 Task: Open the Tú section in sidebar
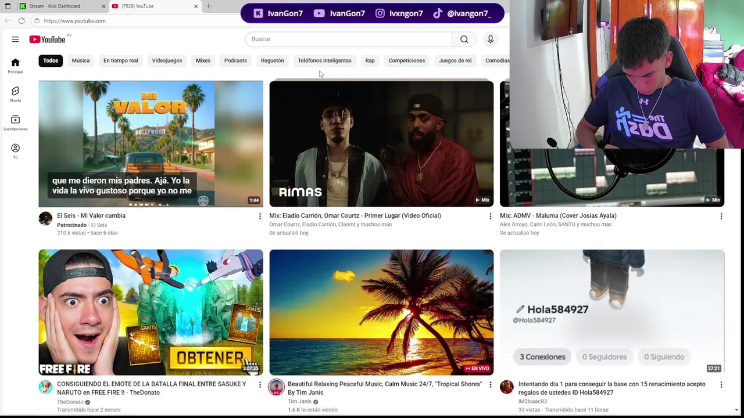point(15,152)
